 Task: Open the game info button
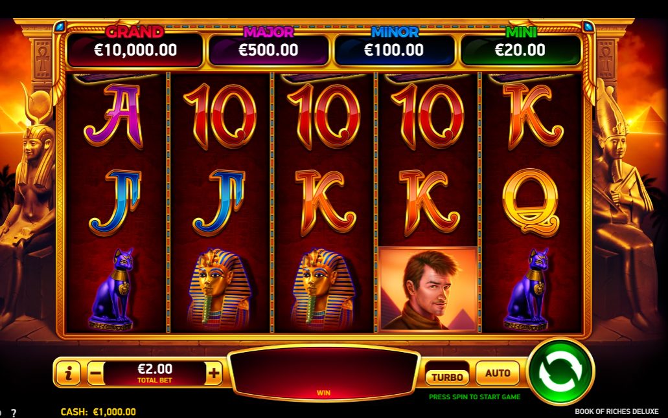68,373
